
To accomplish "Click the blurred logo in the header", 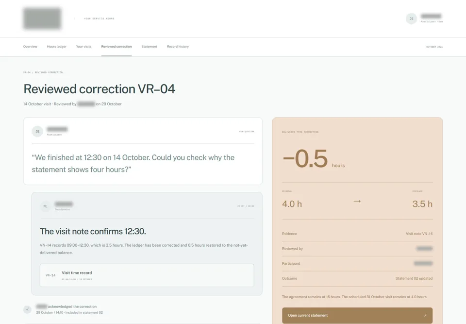I will click(x=42, y=18).
